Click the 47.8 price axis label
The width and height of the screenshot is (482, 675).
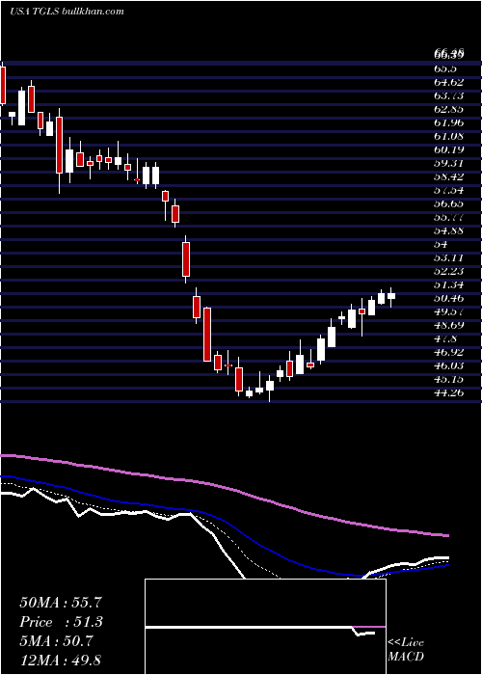coord(445,338)
